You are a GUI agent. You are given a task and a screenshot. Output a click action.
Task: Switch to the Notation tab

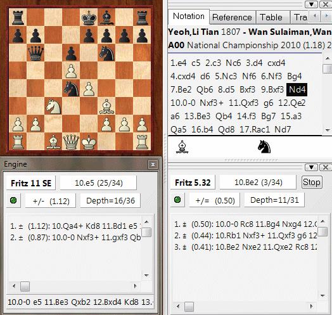pyautogui.click(x=188, y=16)
